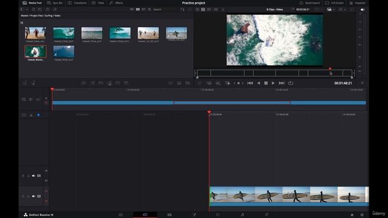This screenshot has width=388, height=218.
Task: Select the Source Clip viewer mode icon
Action: (x=198, y=10)
